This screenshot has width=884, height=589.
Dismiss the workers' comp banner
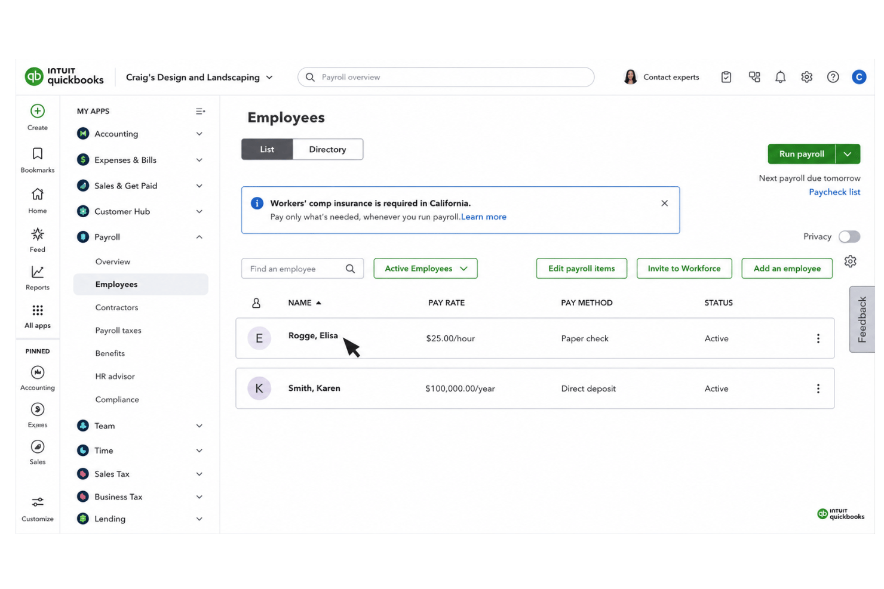point(665,203)
